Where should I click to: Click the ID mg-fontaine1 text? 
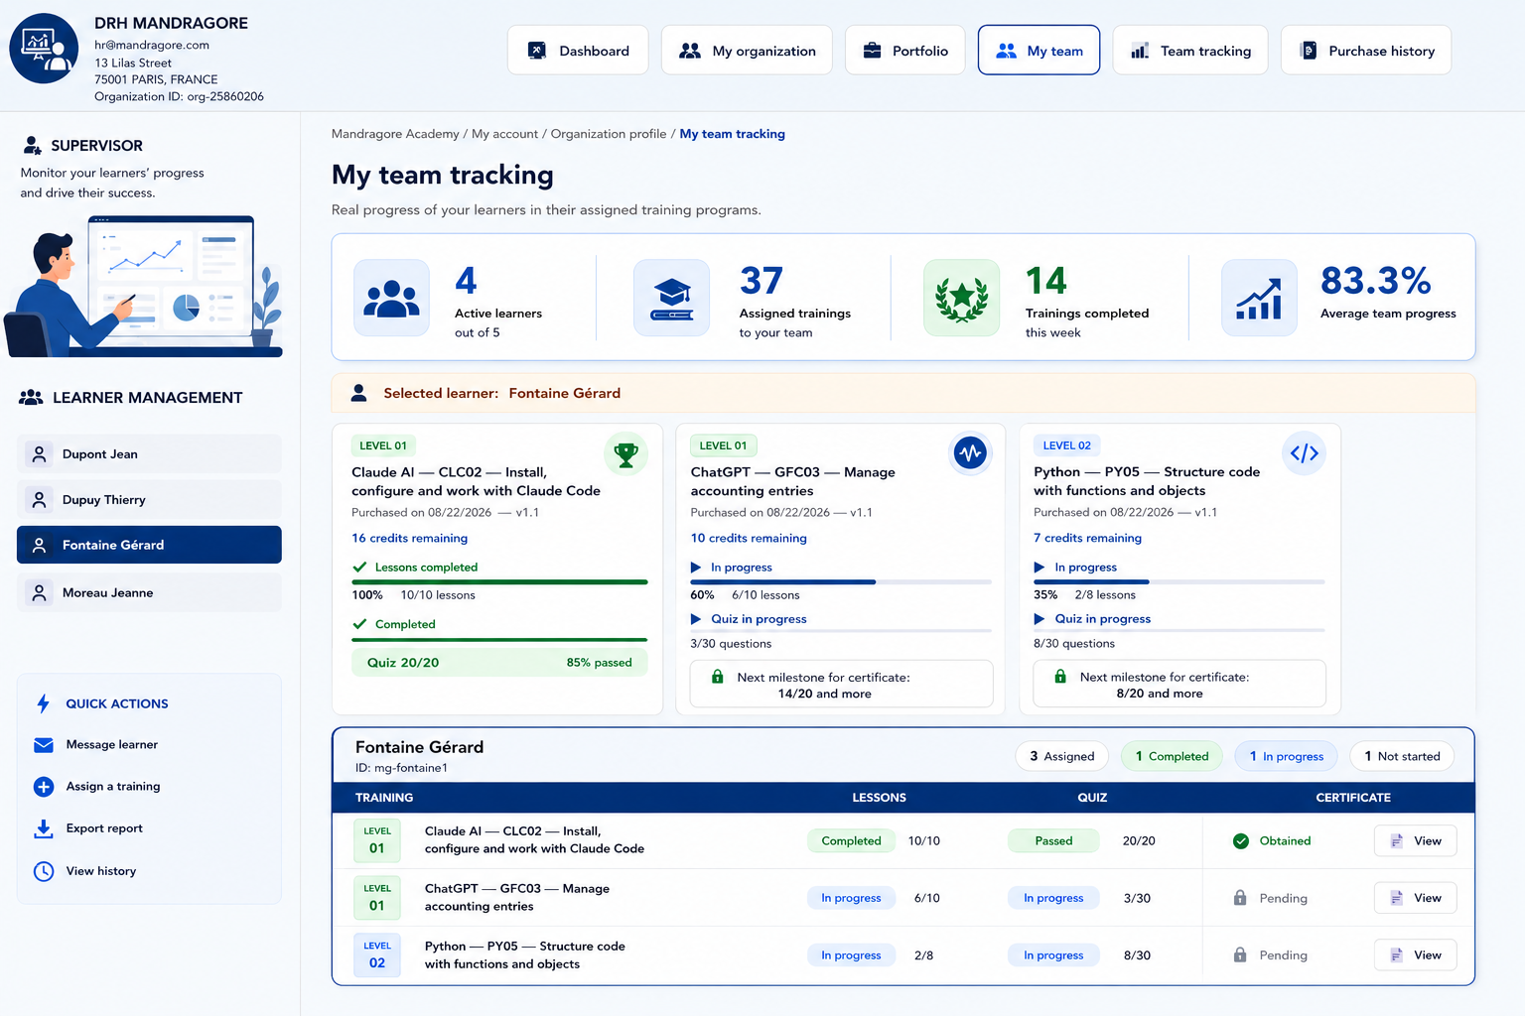[x=401, y=768]
